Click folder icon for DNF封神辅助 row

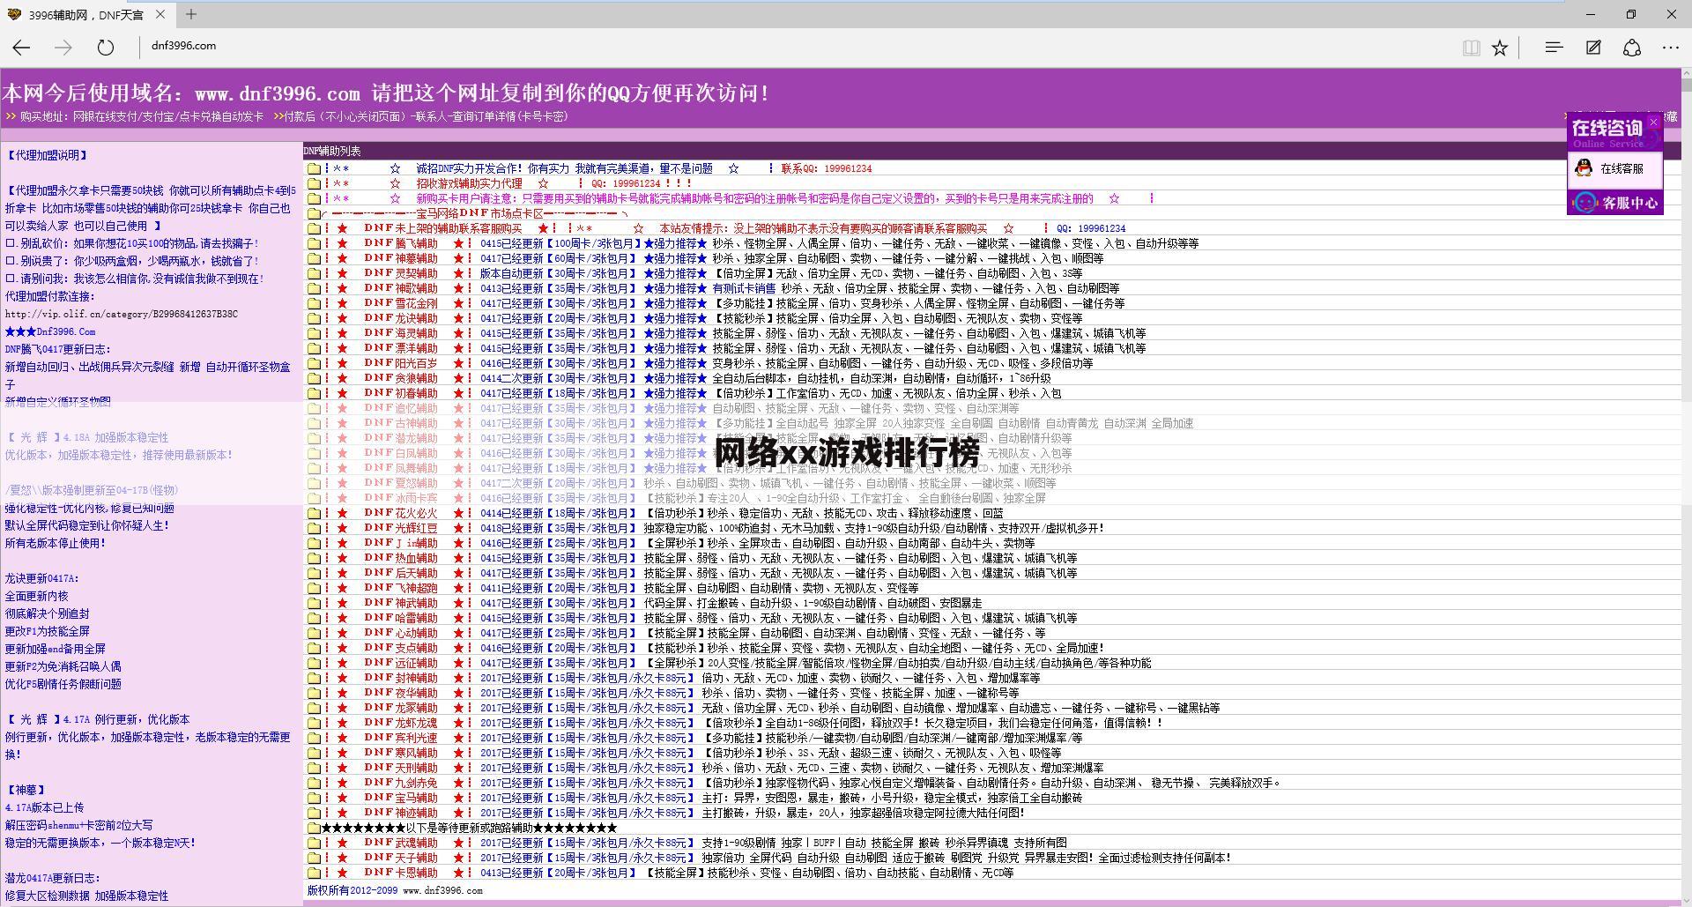coord(314,679)
